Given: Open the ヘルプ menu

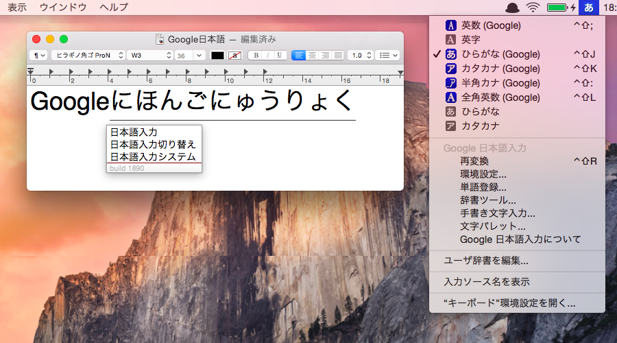Looking at the screenshot, I should coord(114,8).
